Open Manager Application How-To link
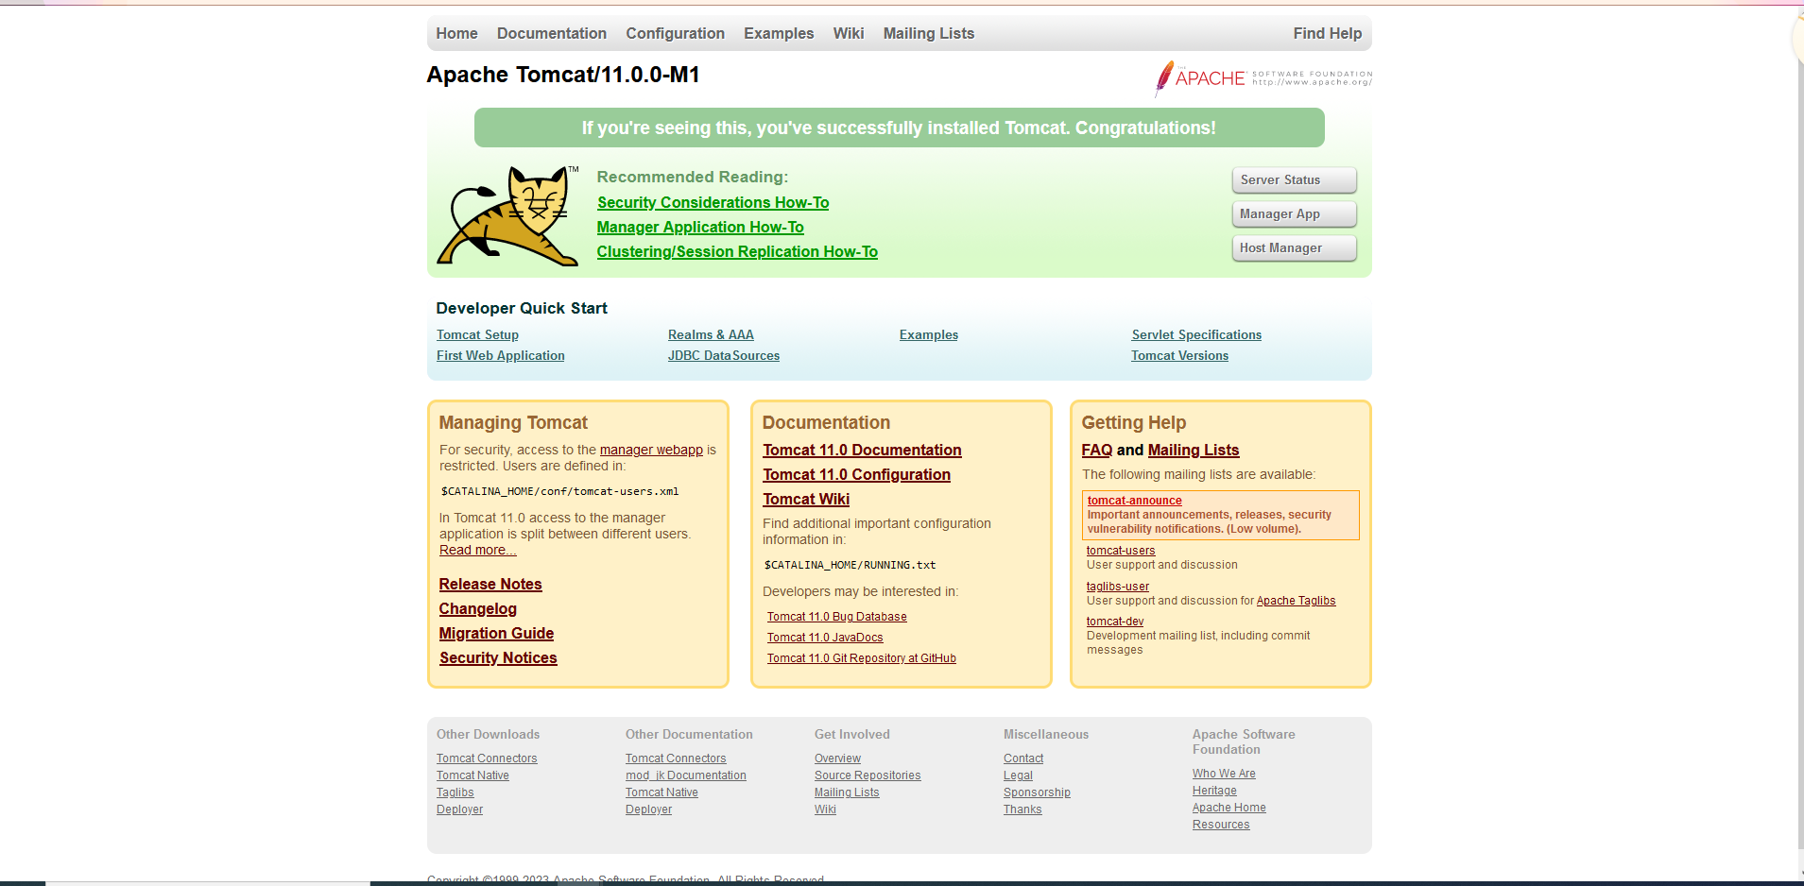The width and height of the screenshot is (1804, 886). point(700,227)
